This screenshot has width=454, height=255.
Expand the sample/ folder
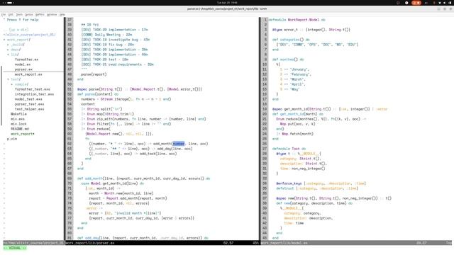pyautogui.click(x=12, y=84)
